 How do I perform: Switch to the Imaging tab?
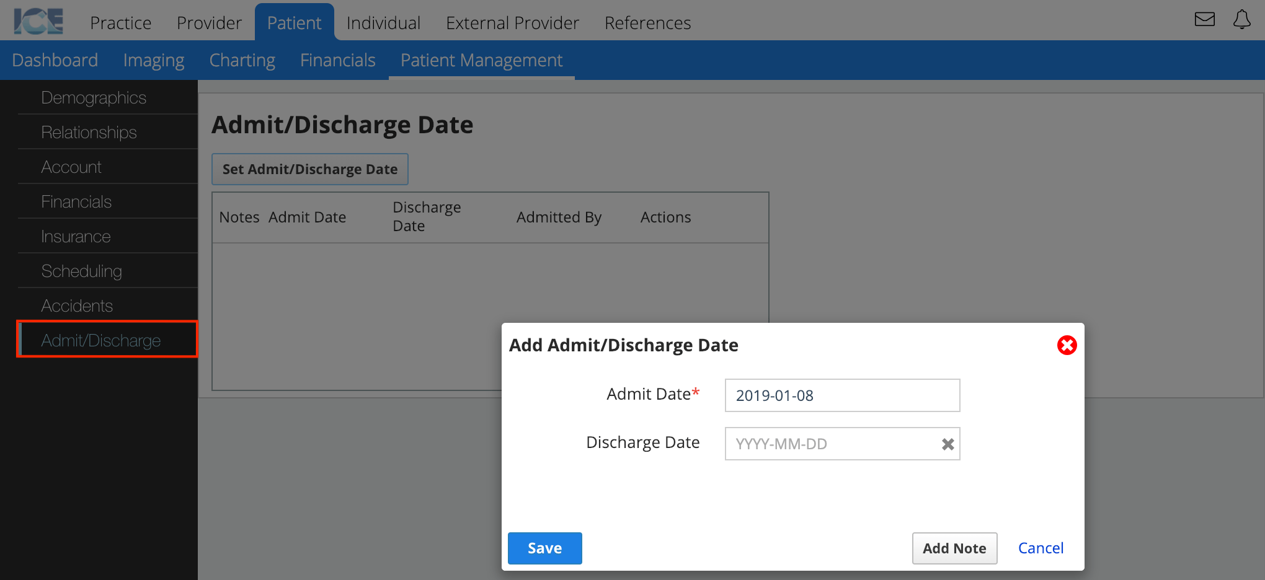pos(154,60)
